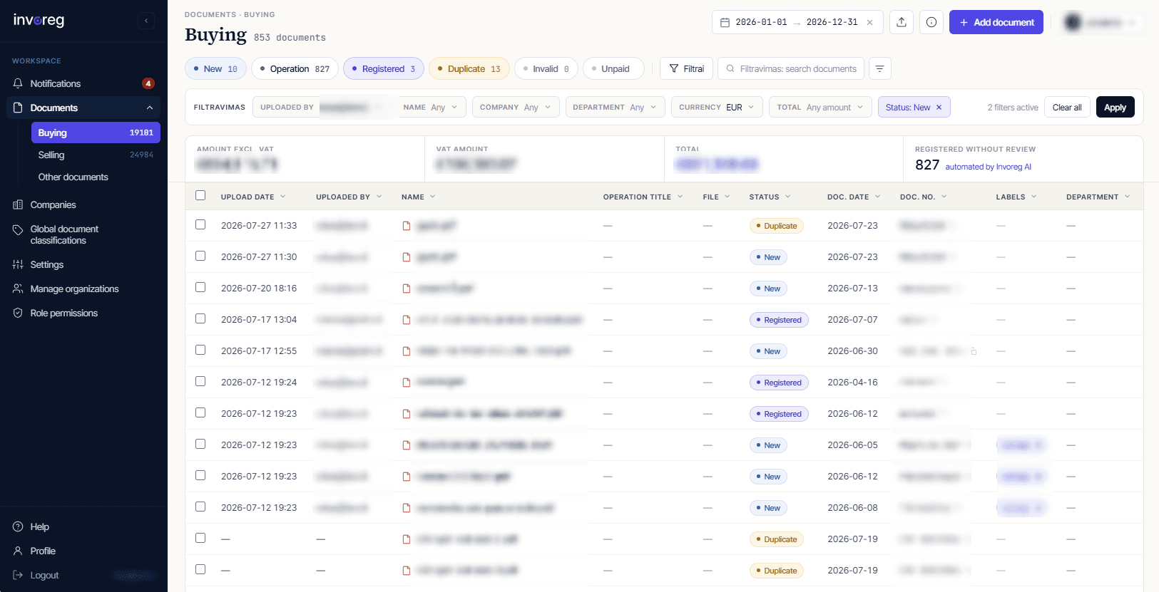Click Logout

(x=44, y=575)
